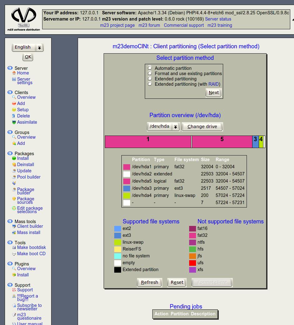Open the English language dropdown

[28, 47]
